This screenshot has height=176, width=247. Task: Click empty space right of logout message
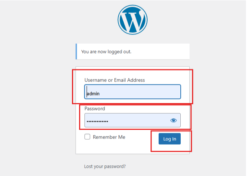[x=161, y=51]
